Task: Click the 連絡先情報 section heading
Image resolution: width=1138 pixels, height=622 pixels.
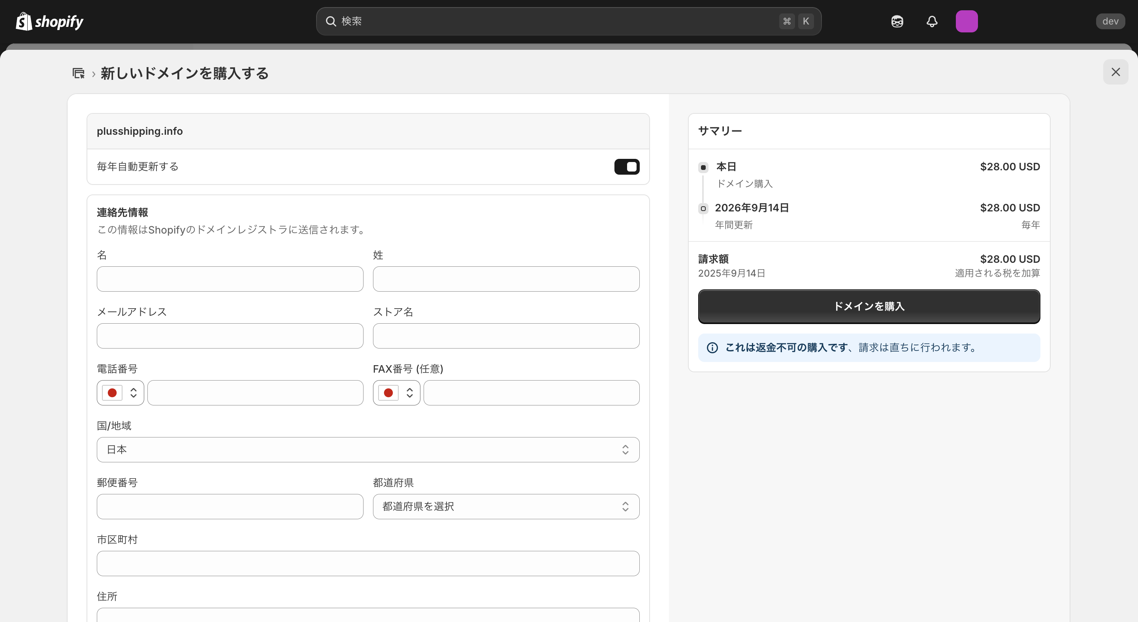Action: point(122,213)
